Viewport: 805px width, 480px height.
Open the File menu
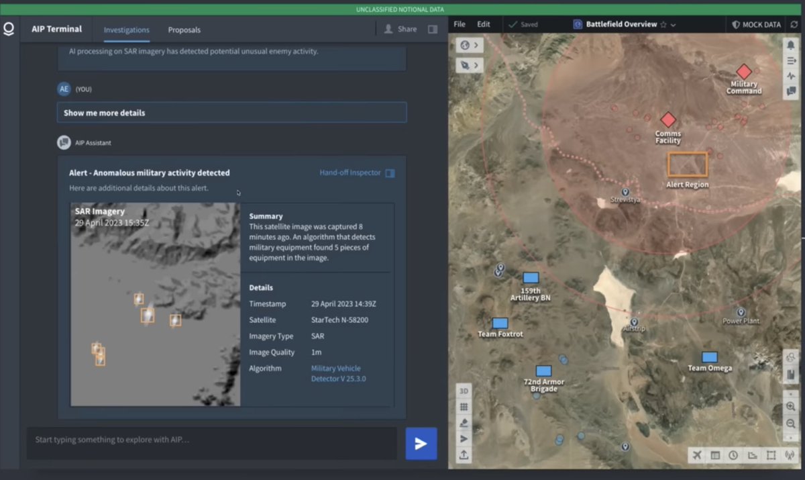460,24
